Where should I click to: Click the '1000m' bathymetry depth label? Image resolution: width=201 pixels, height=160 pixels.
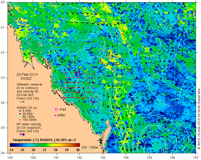point(93,147)
